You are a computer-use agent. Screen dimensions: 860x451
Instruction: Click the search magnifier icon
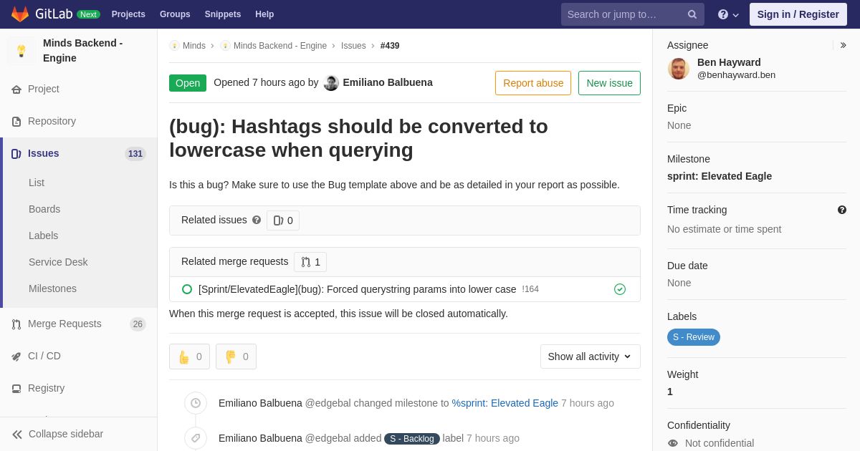(x=692, y=14)
